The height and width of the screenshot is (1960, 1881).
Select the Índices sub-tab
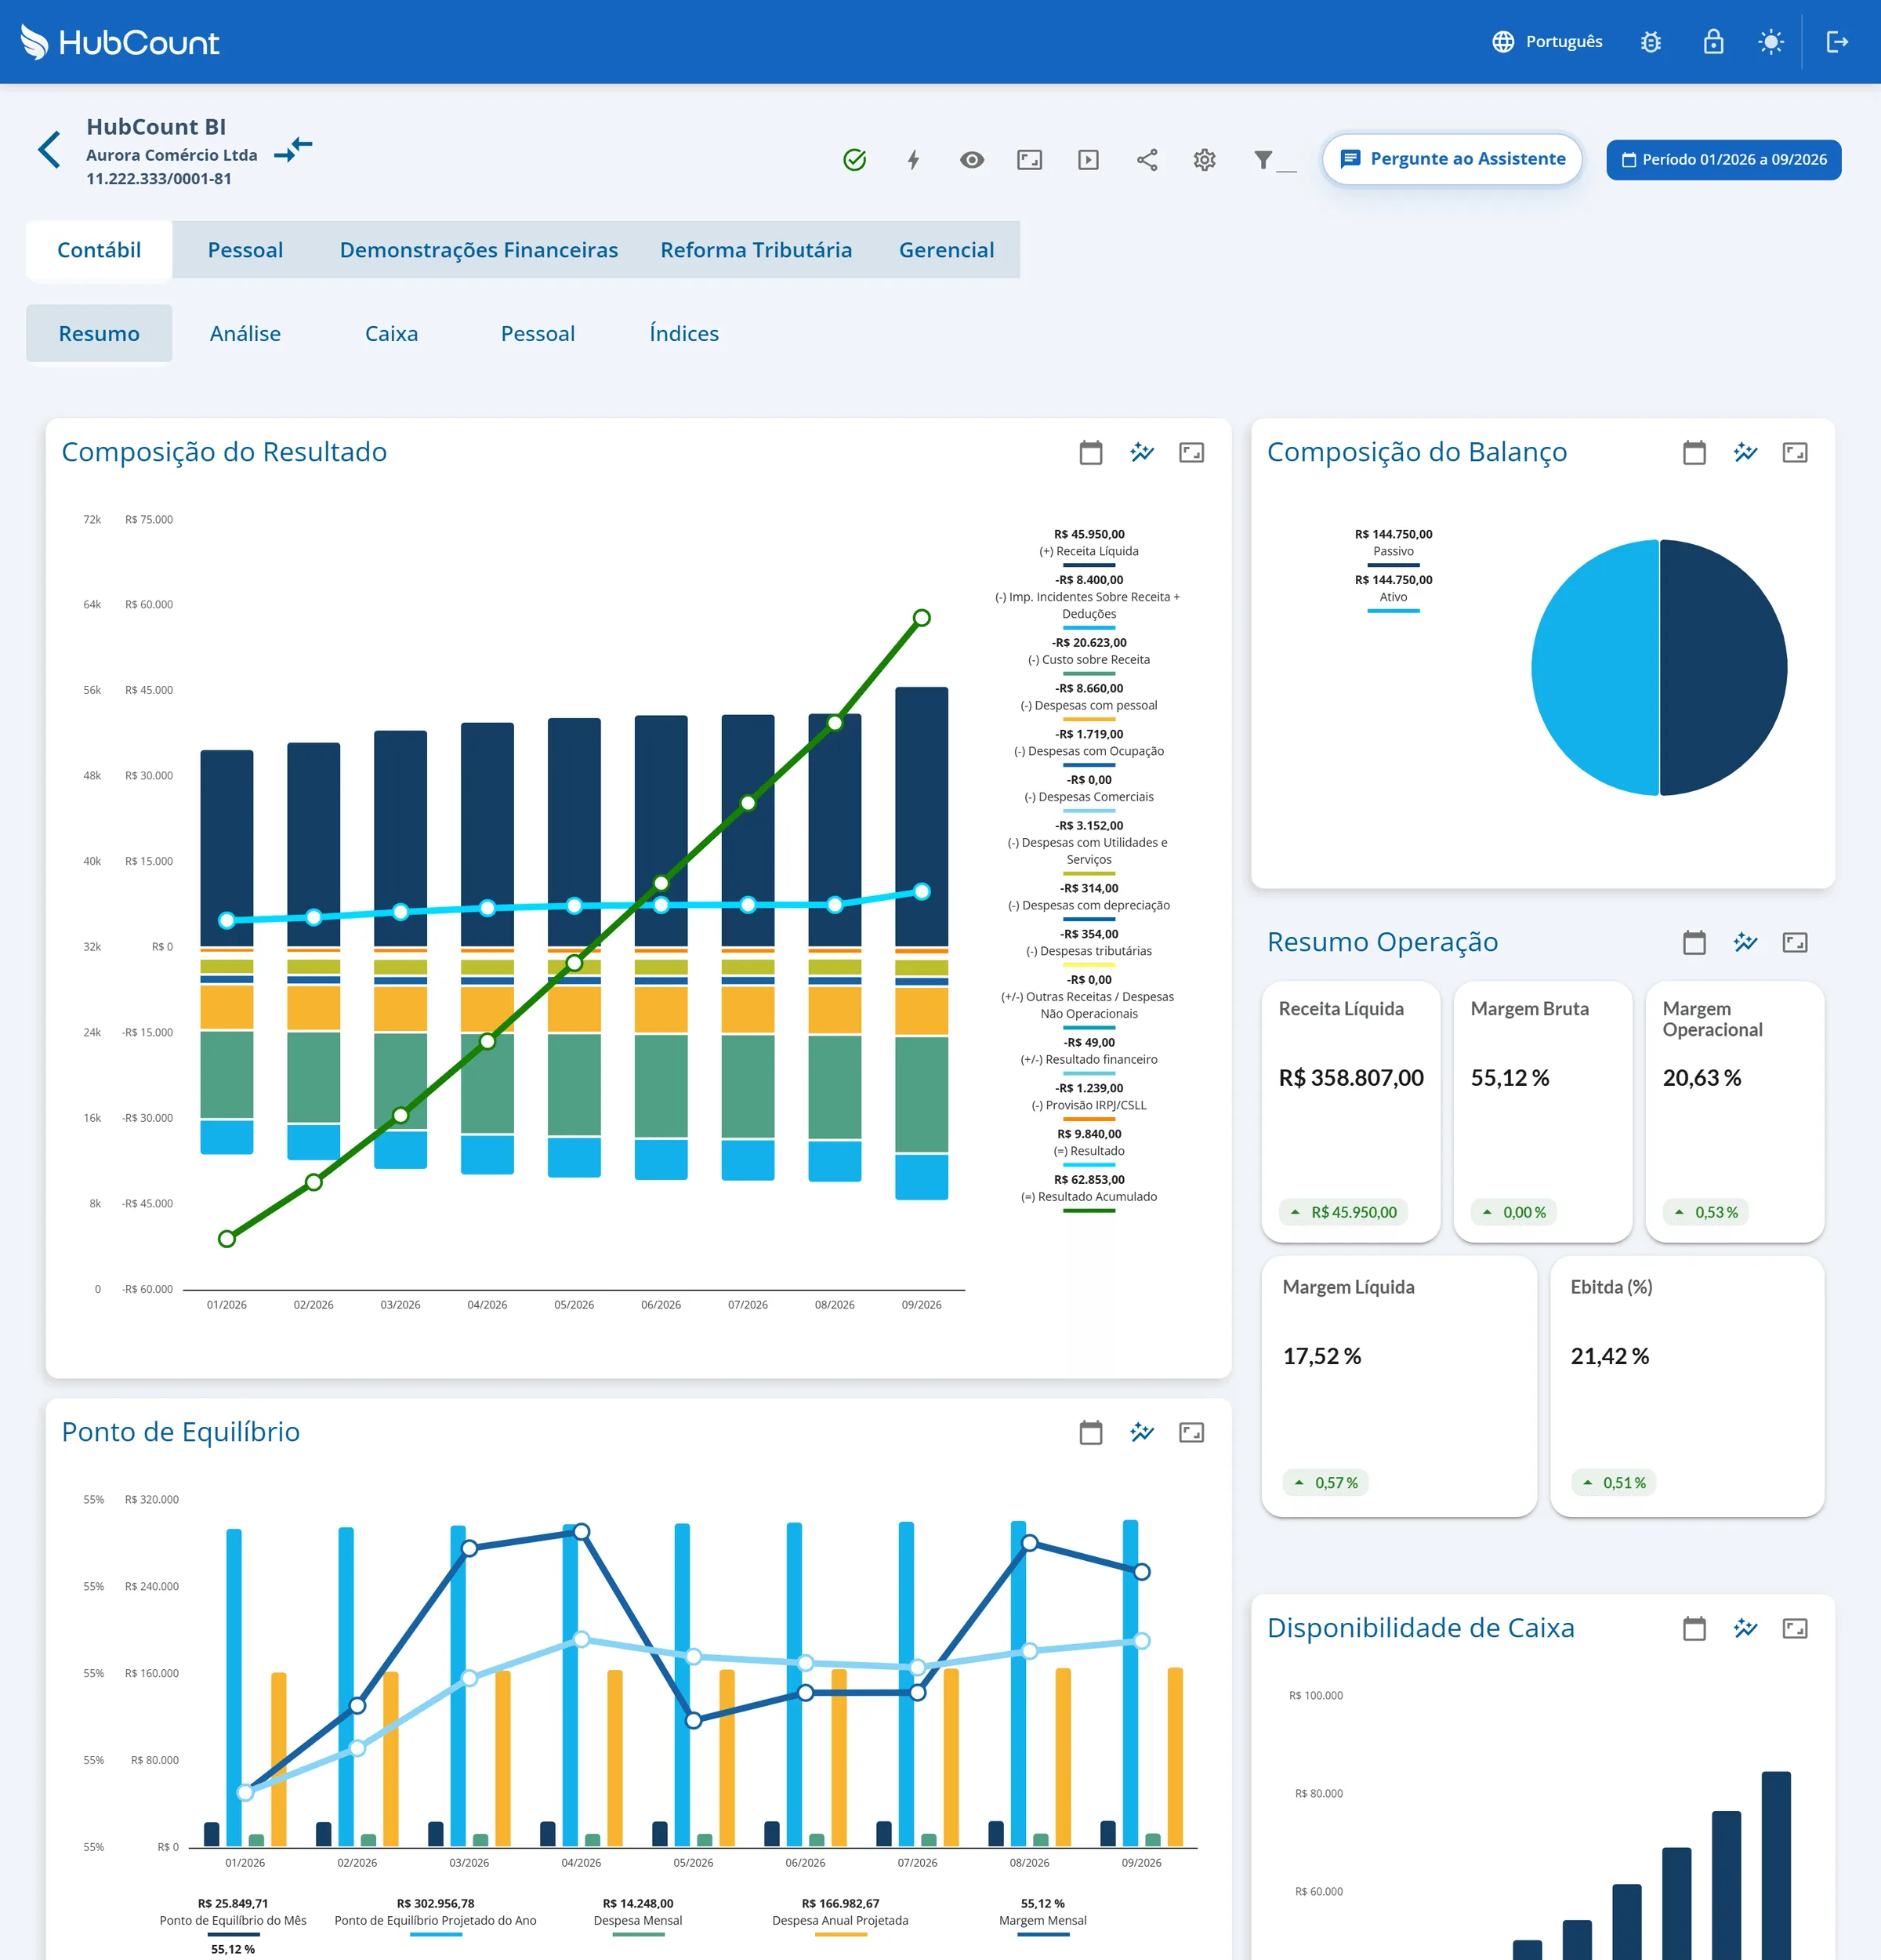[x=683, y=333]
